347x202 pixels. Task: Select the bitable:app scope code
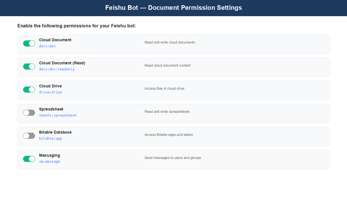[x=51, y=139]
